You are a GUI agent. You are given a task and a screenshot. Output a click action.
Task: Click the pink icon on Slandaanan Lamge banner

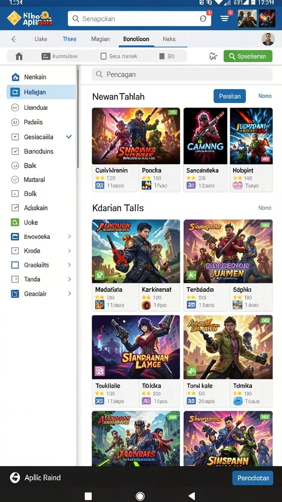pos(100,371)
